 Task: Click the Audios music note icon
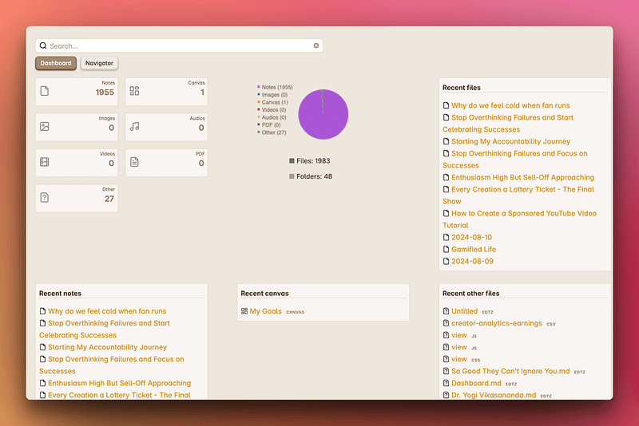[134, 127]
